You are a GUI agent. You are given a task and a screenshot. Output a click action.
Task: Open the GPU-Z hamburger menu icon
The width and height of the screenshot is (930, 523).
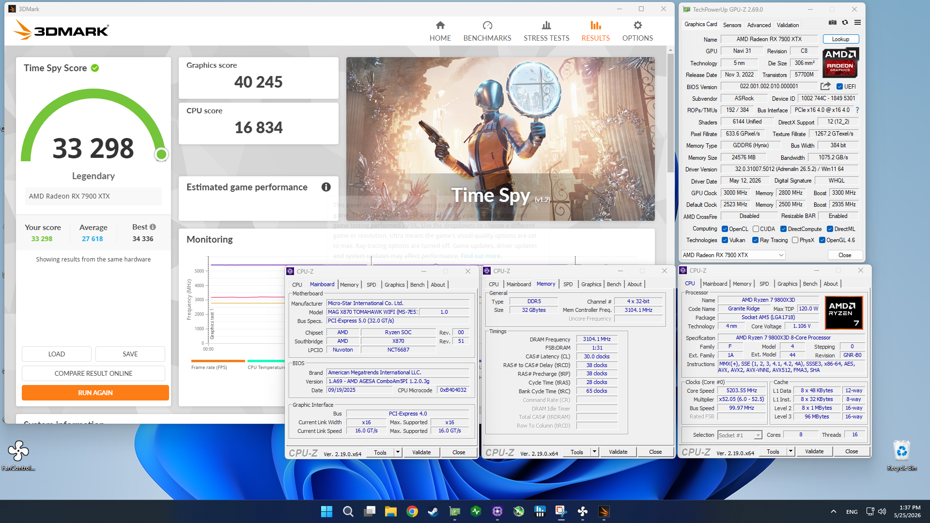(x=857, y=22)
